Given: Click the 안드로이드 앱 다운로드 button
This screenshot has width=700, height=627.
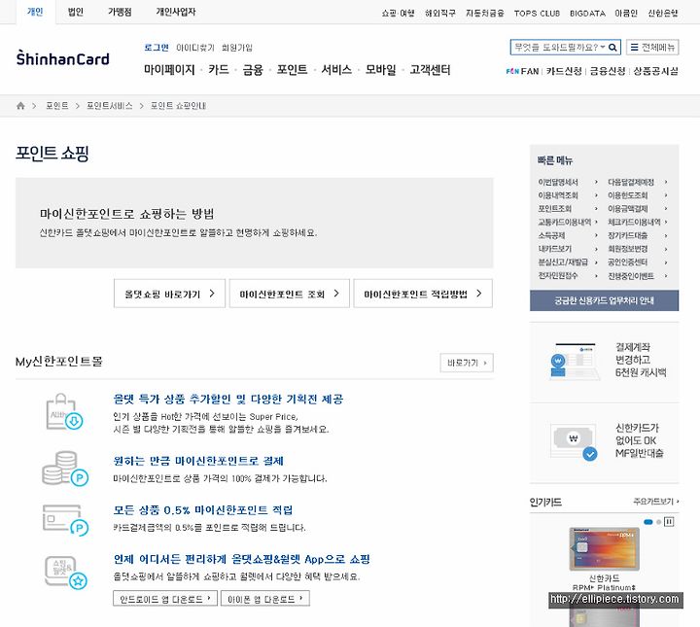Looking at the screenshot, I should (165, 599).
